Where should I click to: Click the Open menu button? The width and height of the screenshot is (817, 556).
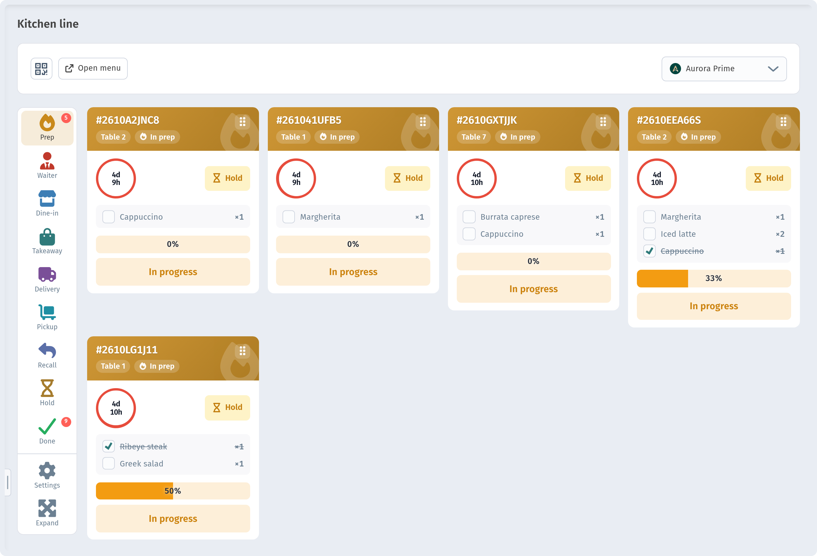pos(93,69)
